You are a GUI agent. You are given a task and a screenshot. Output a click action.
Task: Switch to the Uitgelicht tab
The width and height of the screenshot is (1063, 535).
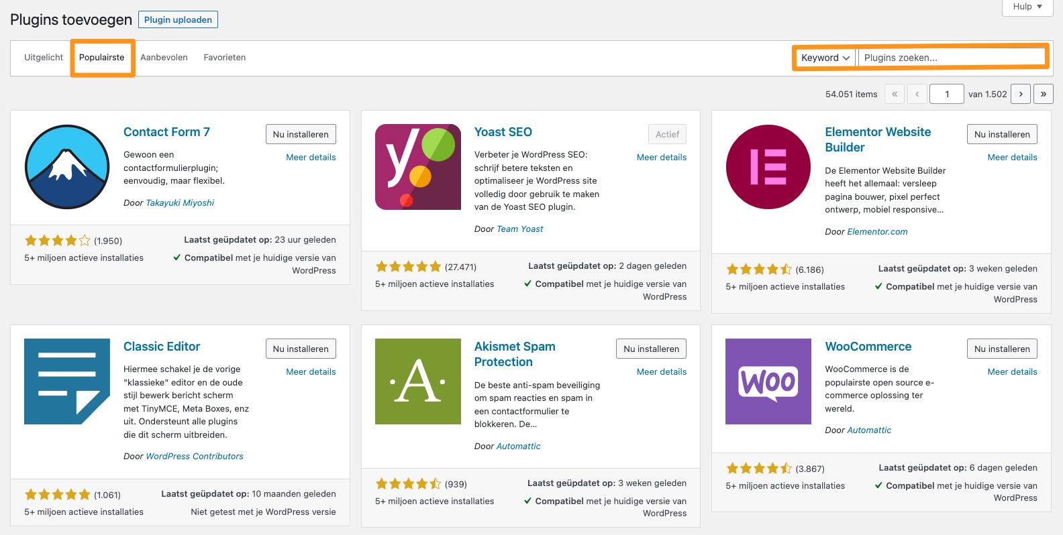43,57
